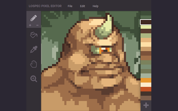Open the Help menu
Screen dimensions: 178x111
point(95,6)
